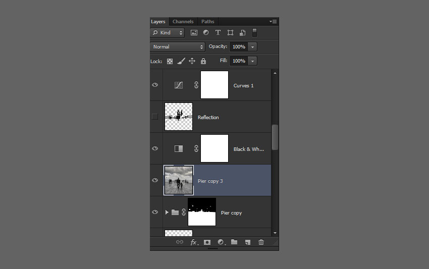Filter for type layers icon
The image size is (429, 269).
218,33
